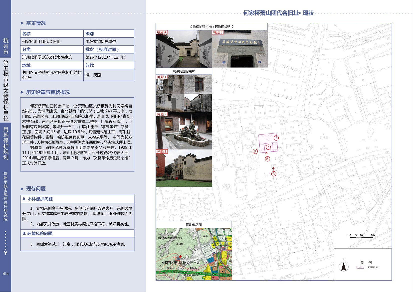Click the hatched heritage building area on map
This screenshot has width=413, height=292.
pyautogui.click(x=268, y=143)
